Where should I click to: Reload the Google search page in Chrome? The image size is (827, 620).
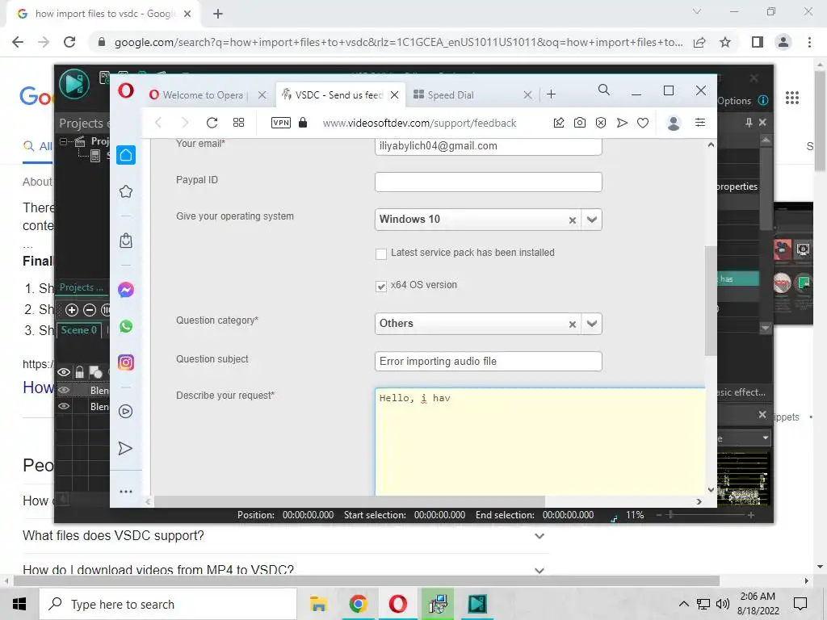click(x=69, y=42)
